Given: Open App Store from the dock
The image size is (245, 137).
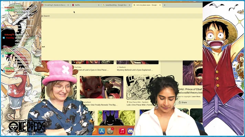Looking at the screenshot, I should coord(102,131).
